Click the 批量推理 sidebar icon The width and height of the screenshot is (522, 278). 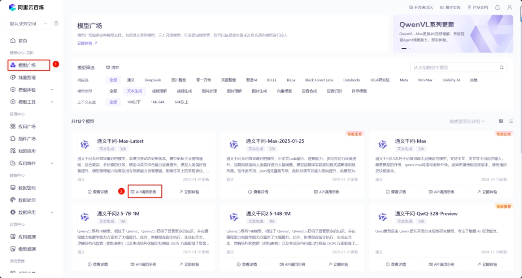tap(13, 78)
